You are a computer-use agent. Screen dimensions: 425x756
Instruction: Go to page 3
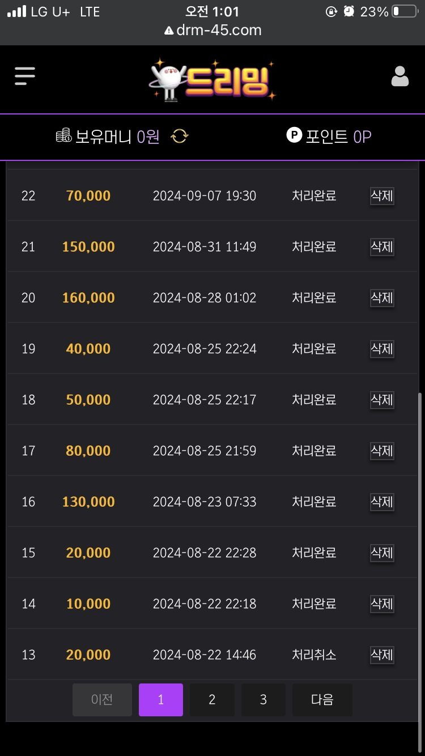263,700
